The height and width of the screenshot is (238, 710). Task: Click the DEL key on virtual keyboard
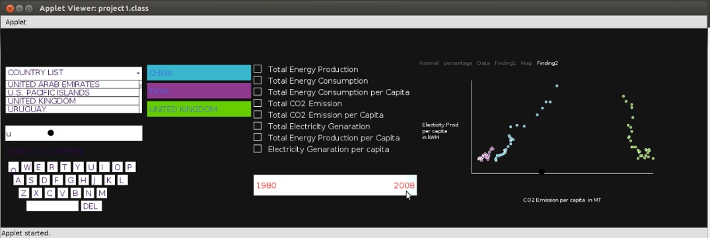pos(91,206)
